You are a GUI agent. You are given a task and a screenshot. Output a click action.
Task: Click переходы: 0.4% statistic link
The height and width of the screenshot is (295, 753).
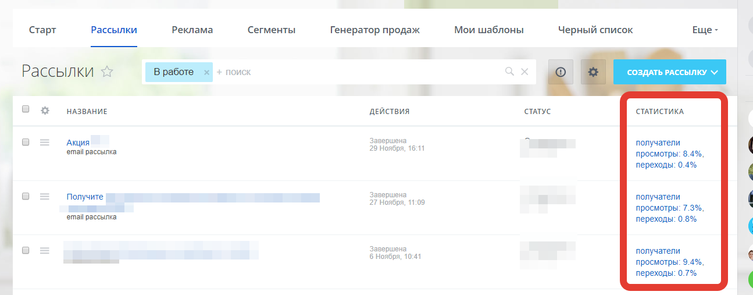pyautogui.click(x=666, y=165)
